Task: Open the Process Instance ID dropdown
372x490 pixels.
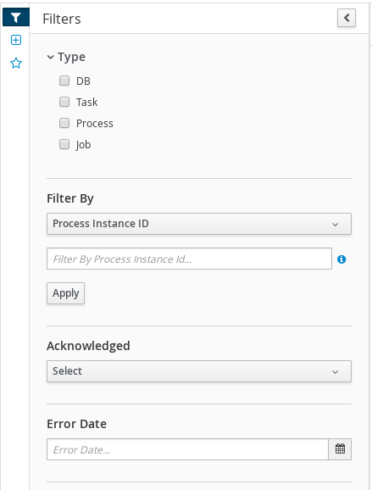Action: [x=199, y=224]
